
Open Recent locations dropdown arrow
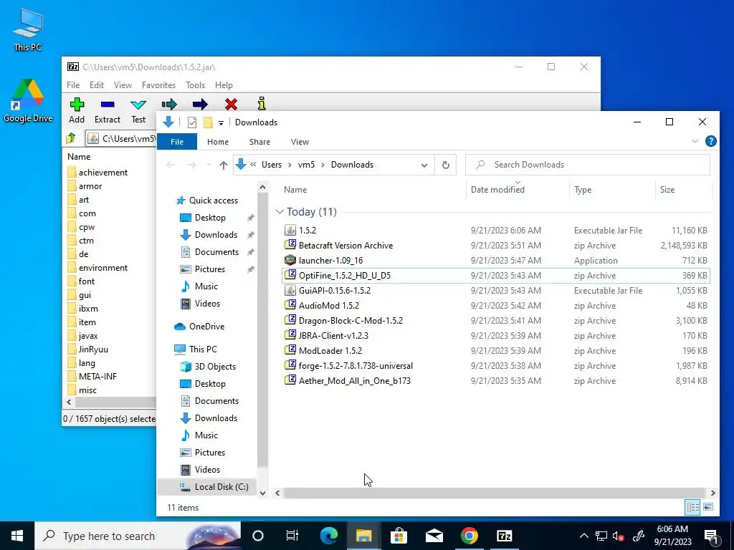(x=209, y=165)
